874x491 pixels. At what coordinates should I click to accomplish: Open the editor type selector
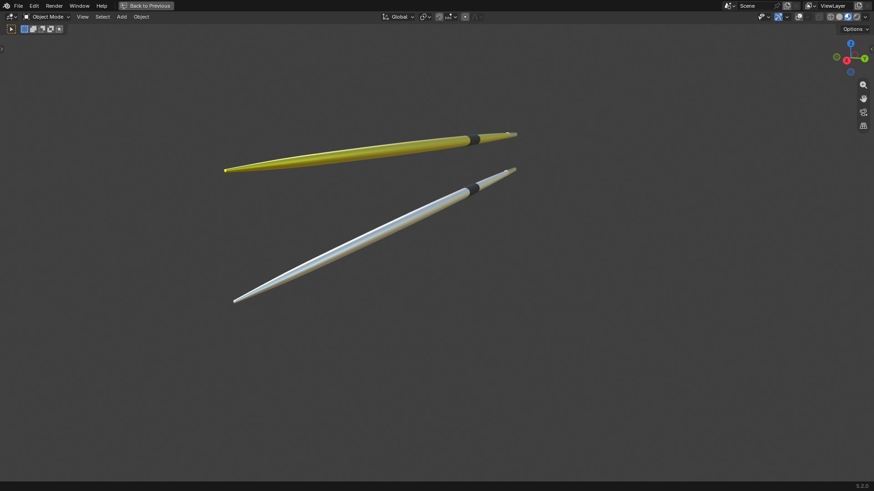click(x=11, y=17)
